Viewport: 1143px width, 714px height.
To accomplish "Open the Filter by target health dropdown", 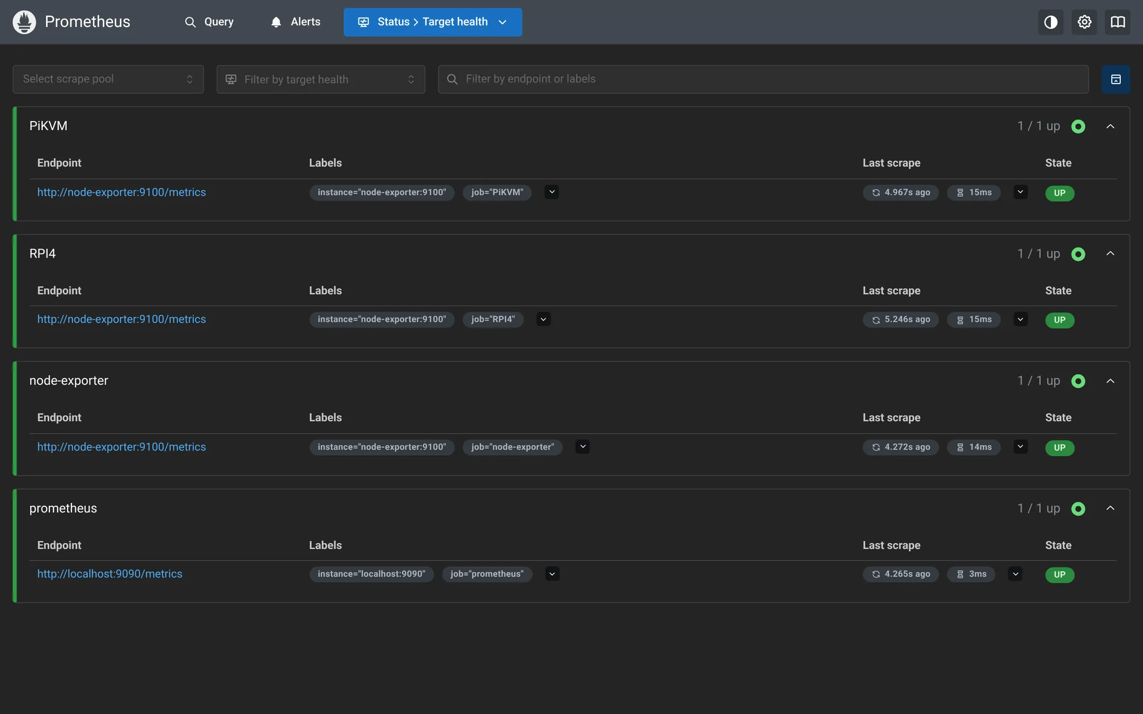I will coord(321,79).
